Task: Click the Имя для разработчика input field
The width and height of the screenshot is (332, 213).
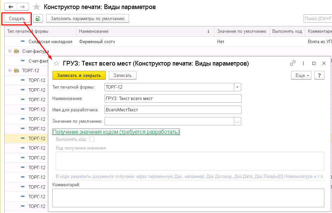Action: [173, 110]
